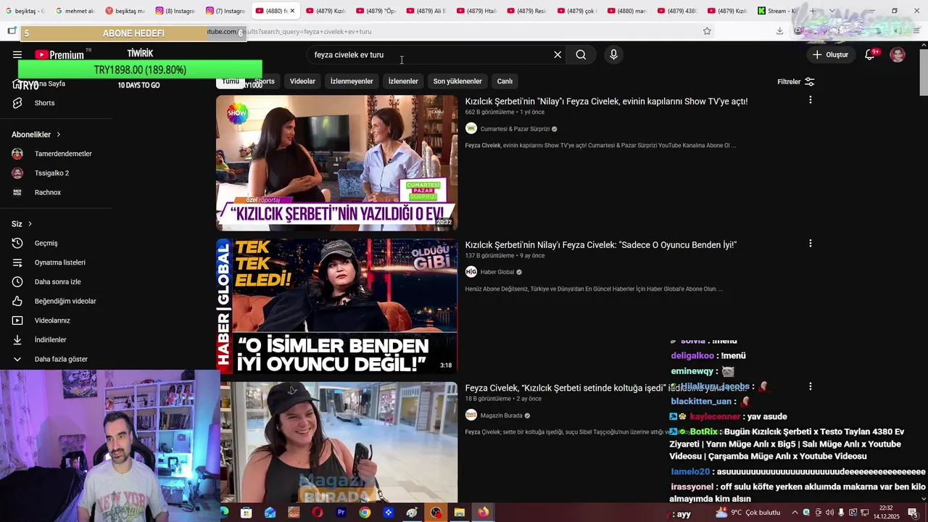Open YouTube notifications bell
Screen dimensions: 928x522
(x=870, y=54)
